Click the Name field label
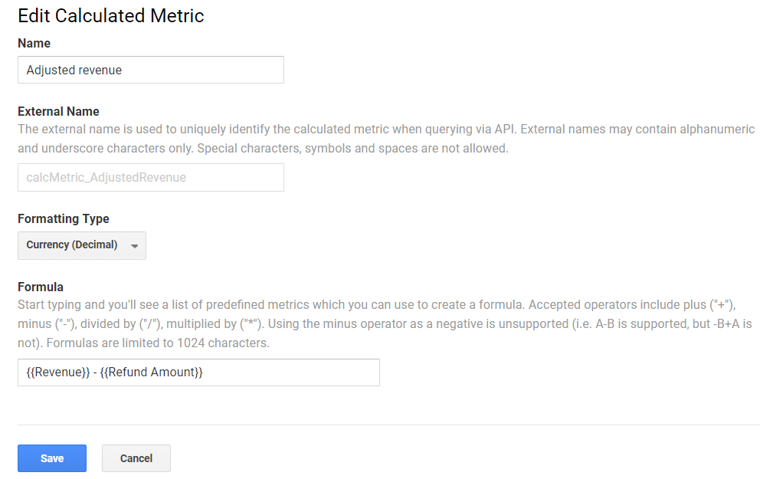760x479 pixels. [34, 44]
